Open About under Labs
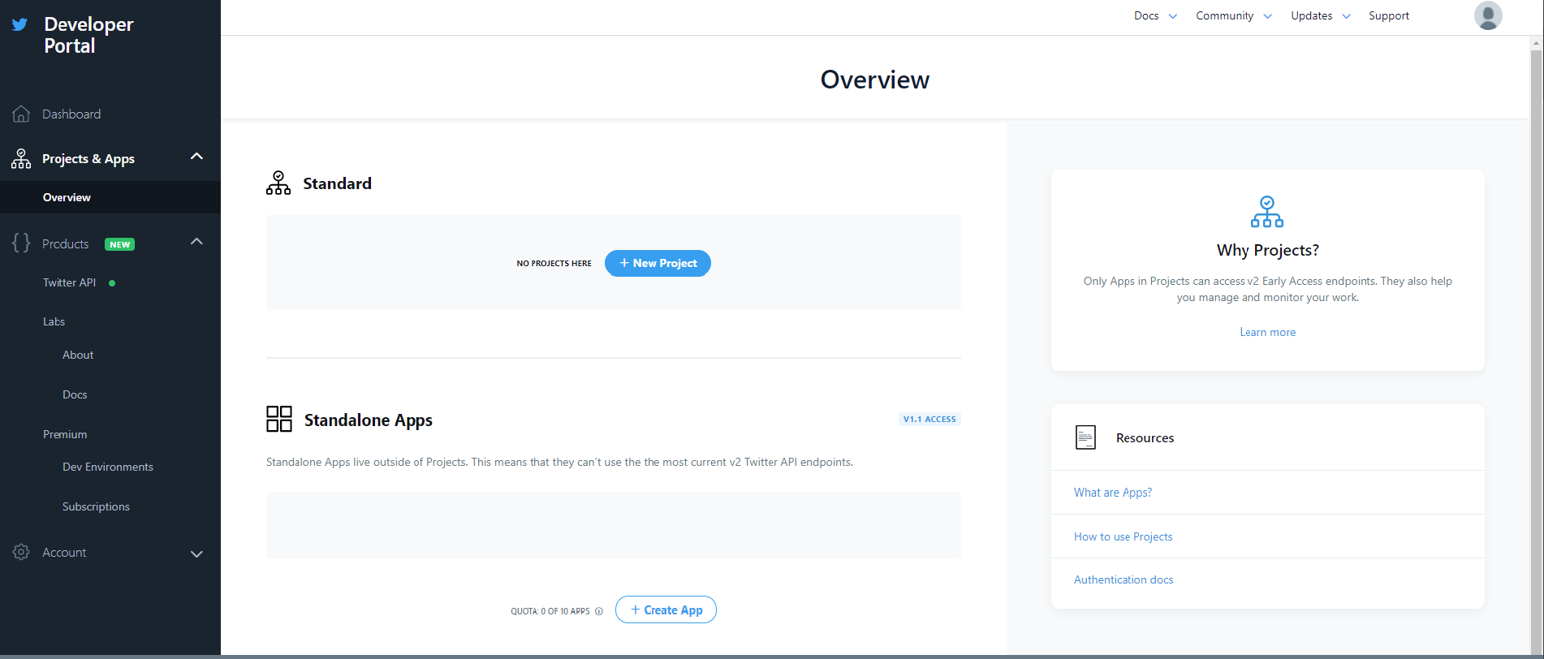1544x659 pixels. tap(78, 355)
